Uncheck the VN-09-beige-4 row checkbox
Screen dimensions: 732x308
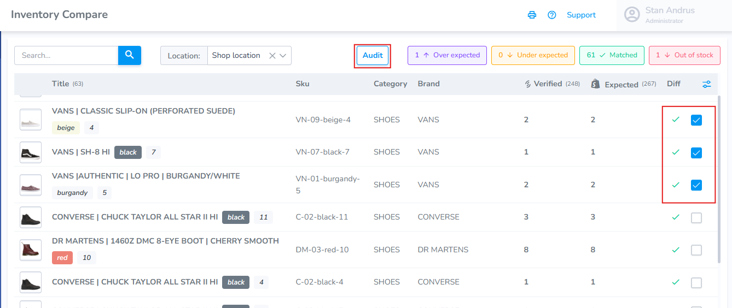[x=696, y=120]
